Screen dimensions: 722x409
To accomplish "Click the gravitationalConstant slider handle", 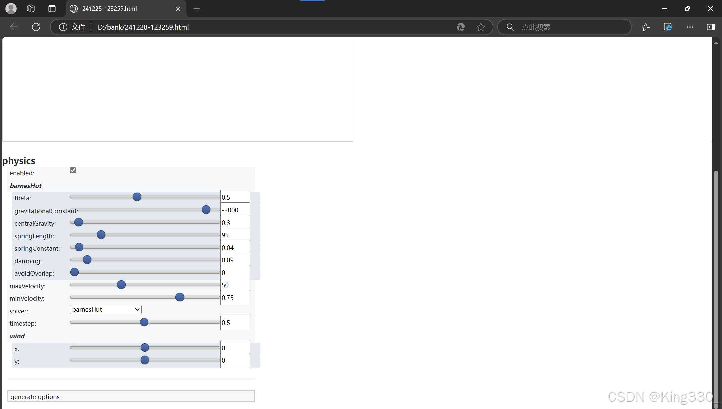I will click(206, 210).
